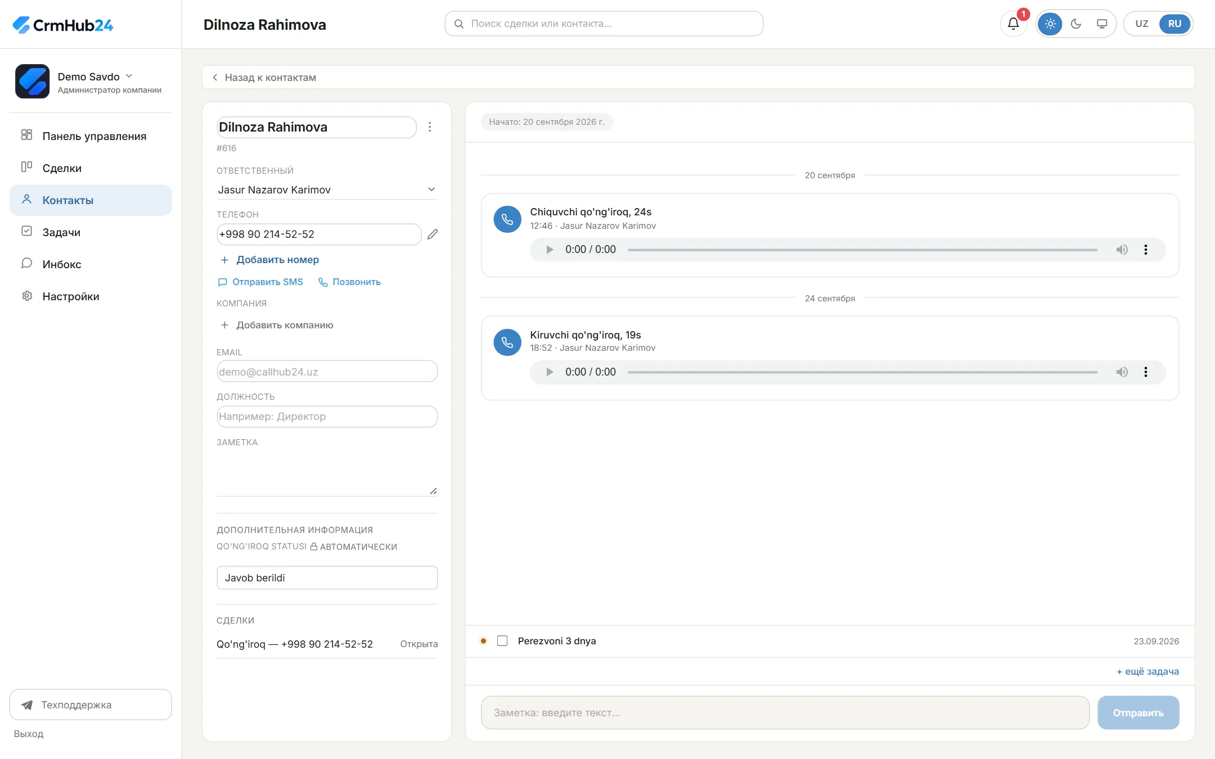The width and height of the screenshot is (1215, 759).
Task: Seek in the Chiquvchi call audio progress bar
Action: tap(862, 250)
